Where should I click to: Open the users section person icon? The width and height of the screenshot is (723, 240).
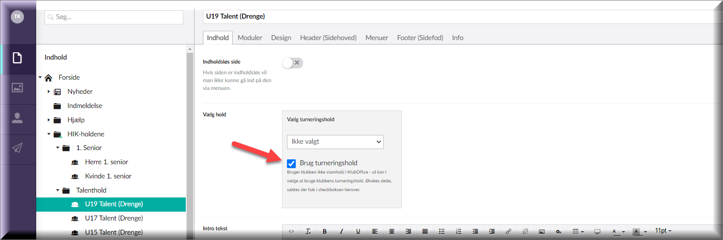(18, 118)
